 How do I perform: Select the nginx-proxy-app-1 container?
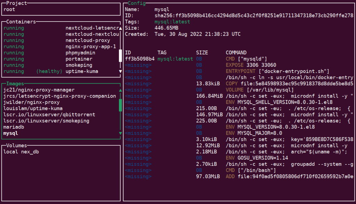[x=61, y=46]
